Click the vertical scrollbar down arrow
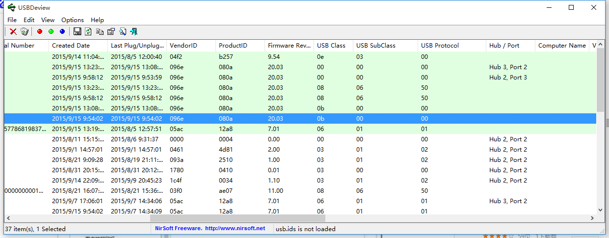The height and width of the screenshot is (238, 609). [600, 210]
